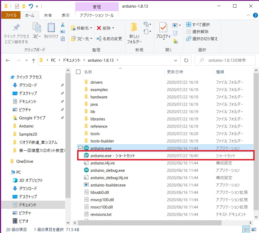Image resolution: width=259 pixels, height=233 pixels.
Task: Select the arduino_debug.exe application icon
Action: [x=86, y=170]
